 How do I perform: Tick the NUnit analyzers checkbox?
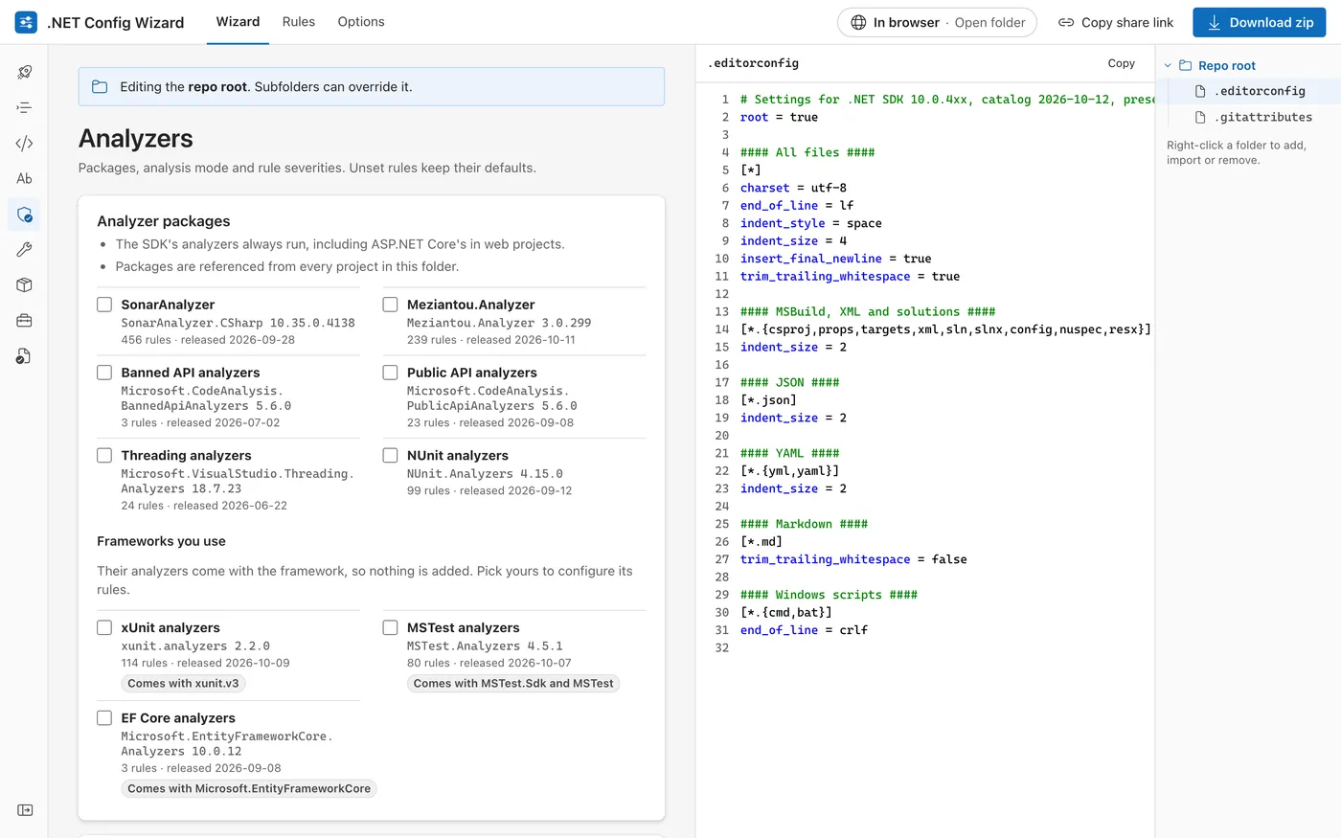coord(390,455)
